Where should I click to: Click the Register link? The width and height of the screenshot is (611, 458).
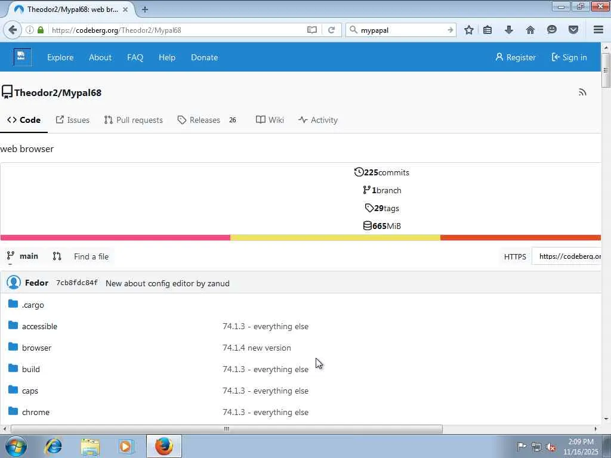(516, 57)
